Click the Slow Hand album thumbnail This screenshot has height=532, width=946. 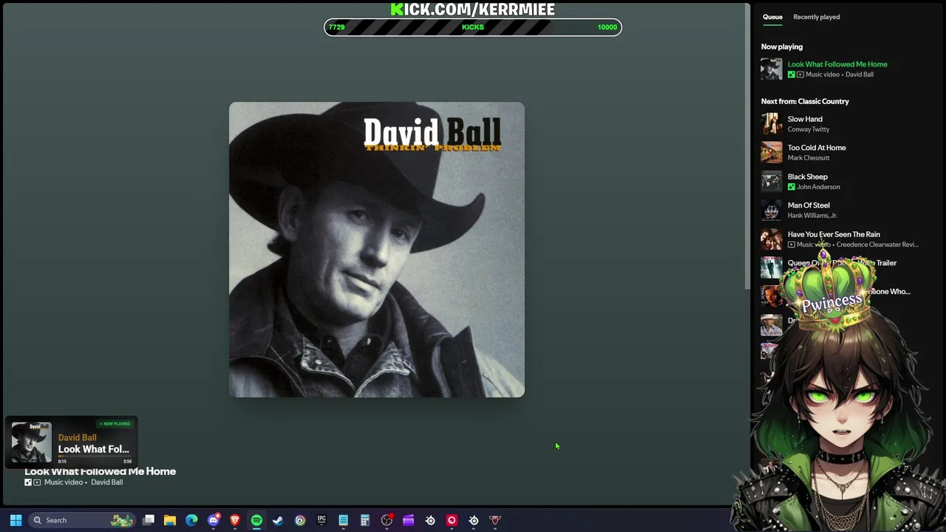[772, 123]
